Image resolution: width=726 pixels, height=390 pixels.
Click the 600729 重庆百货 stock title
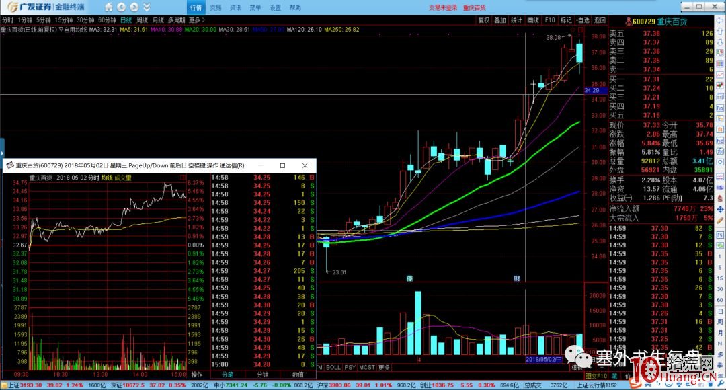(659, 22)
